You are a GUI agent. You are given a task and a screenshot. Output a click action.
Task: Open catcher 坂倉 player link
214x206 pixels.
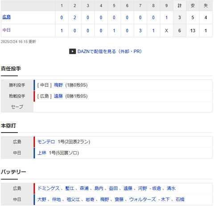coord(156,188)
